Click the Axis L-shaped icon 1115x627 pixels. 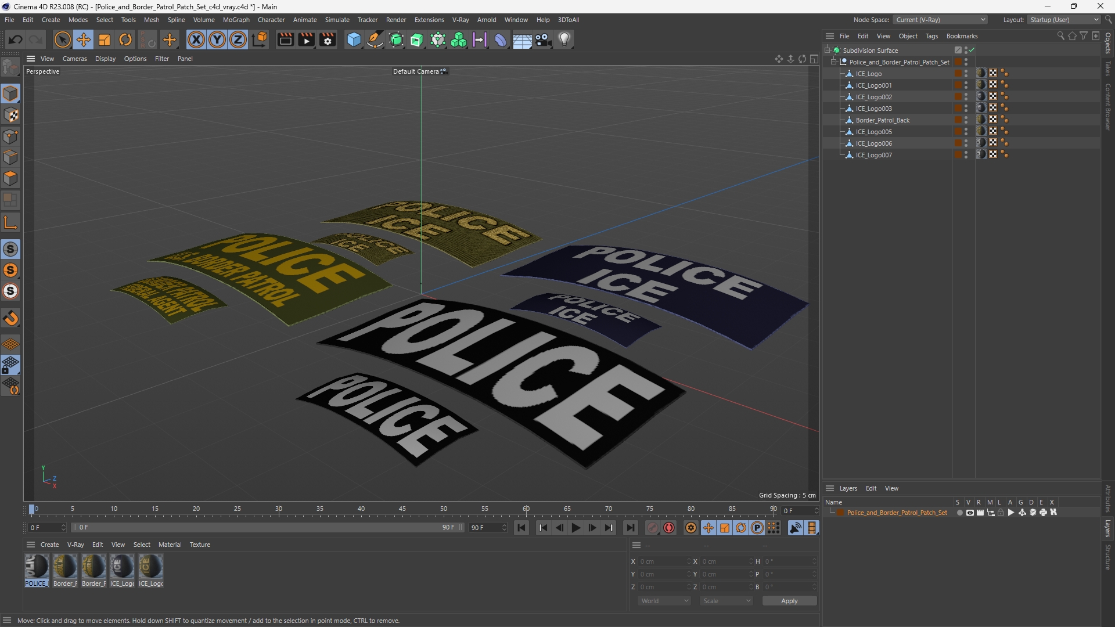pyautogui.click(x=10, y=222)
